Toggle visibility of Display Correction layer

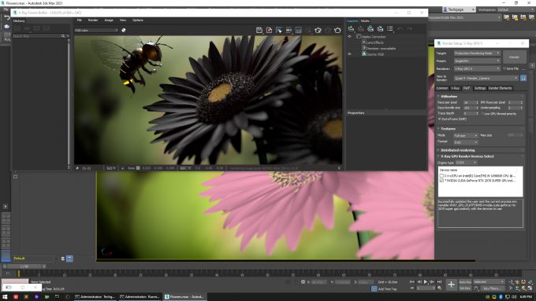click(x=349, y=36)
